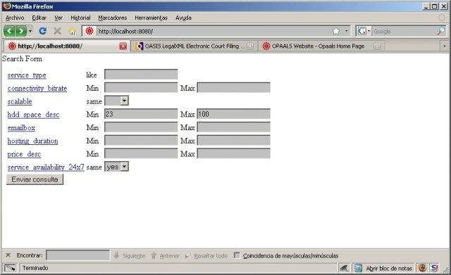Focus the emailbox Min field
451x275 pixels.
click(141, 127)
